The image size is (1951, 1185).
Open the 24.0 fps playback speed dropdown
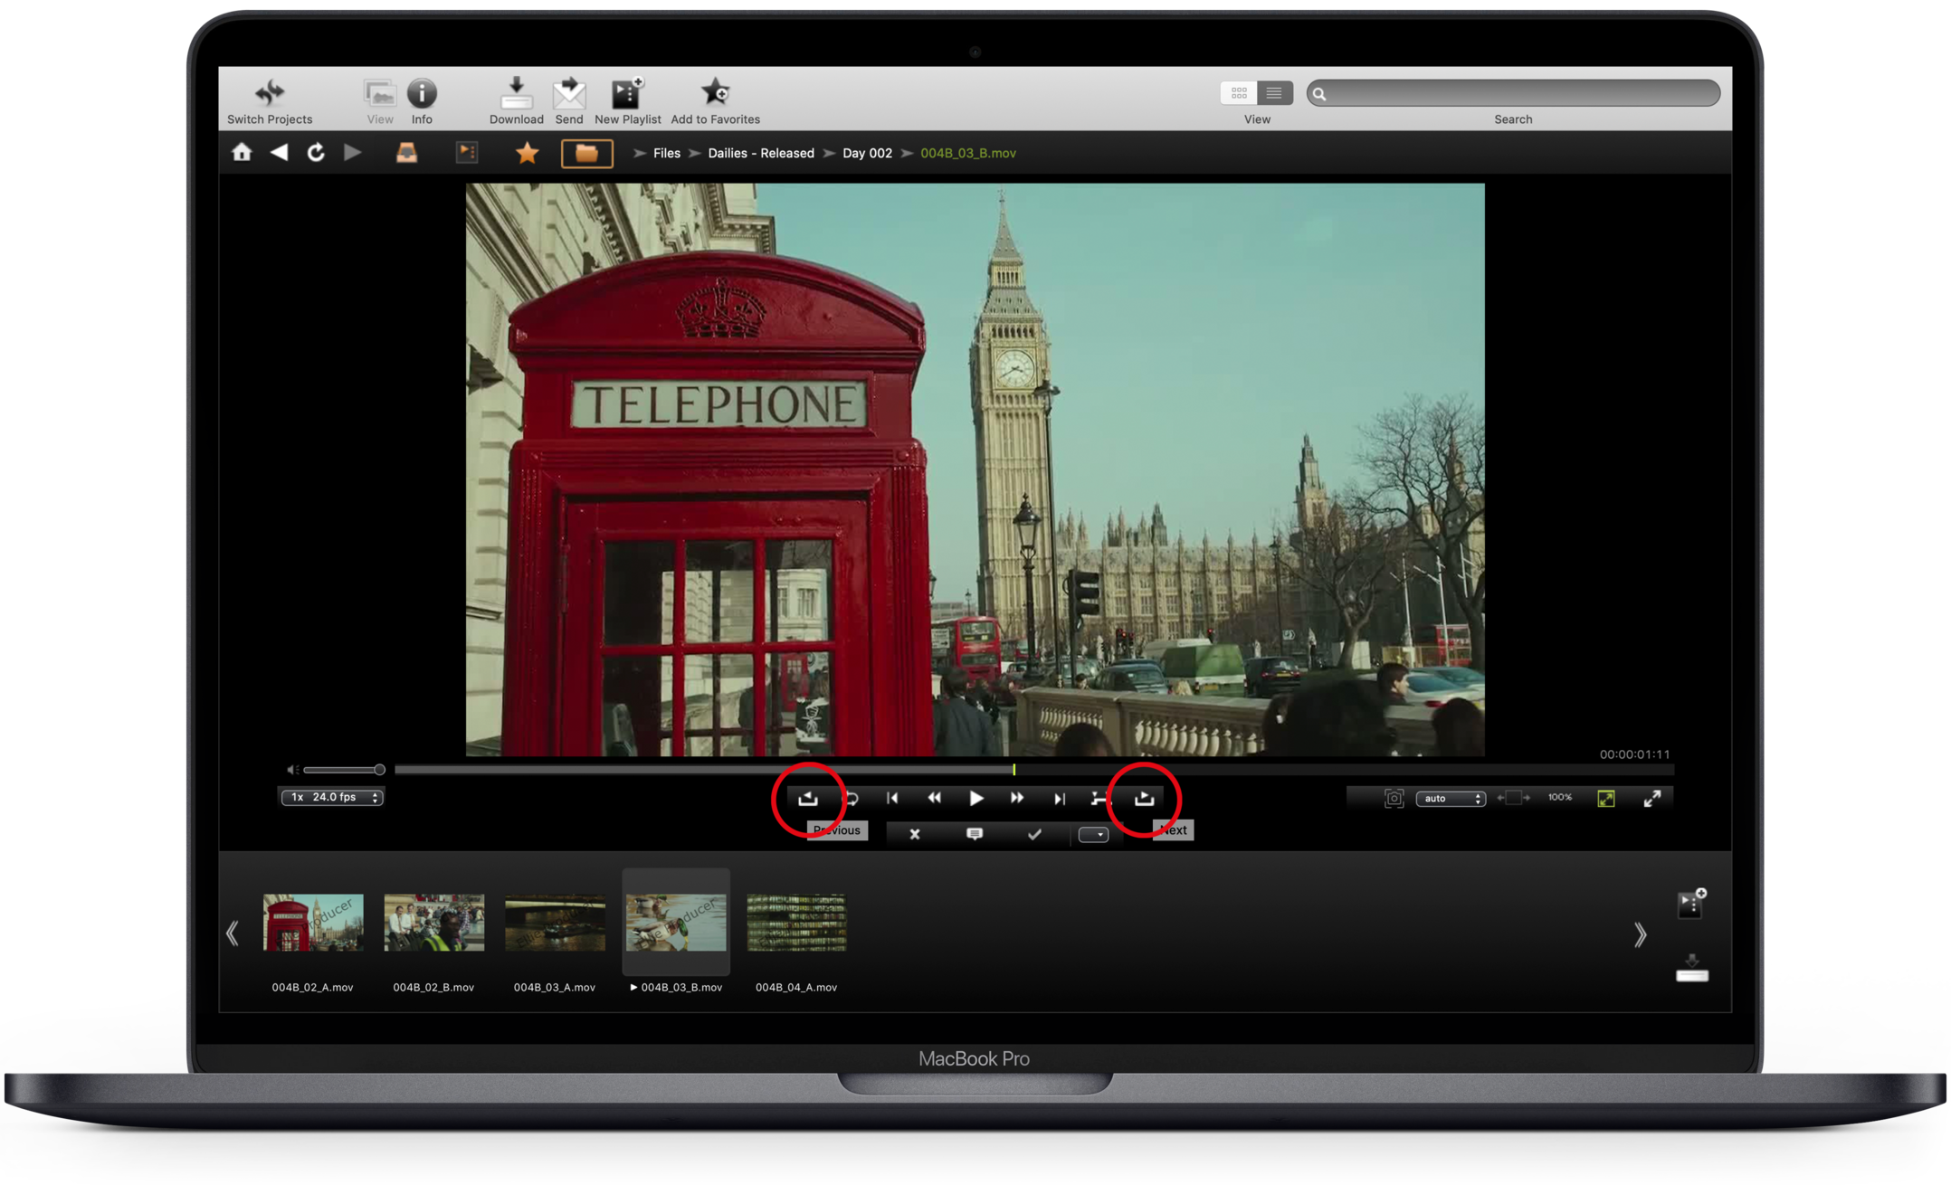332,797
